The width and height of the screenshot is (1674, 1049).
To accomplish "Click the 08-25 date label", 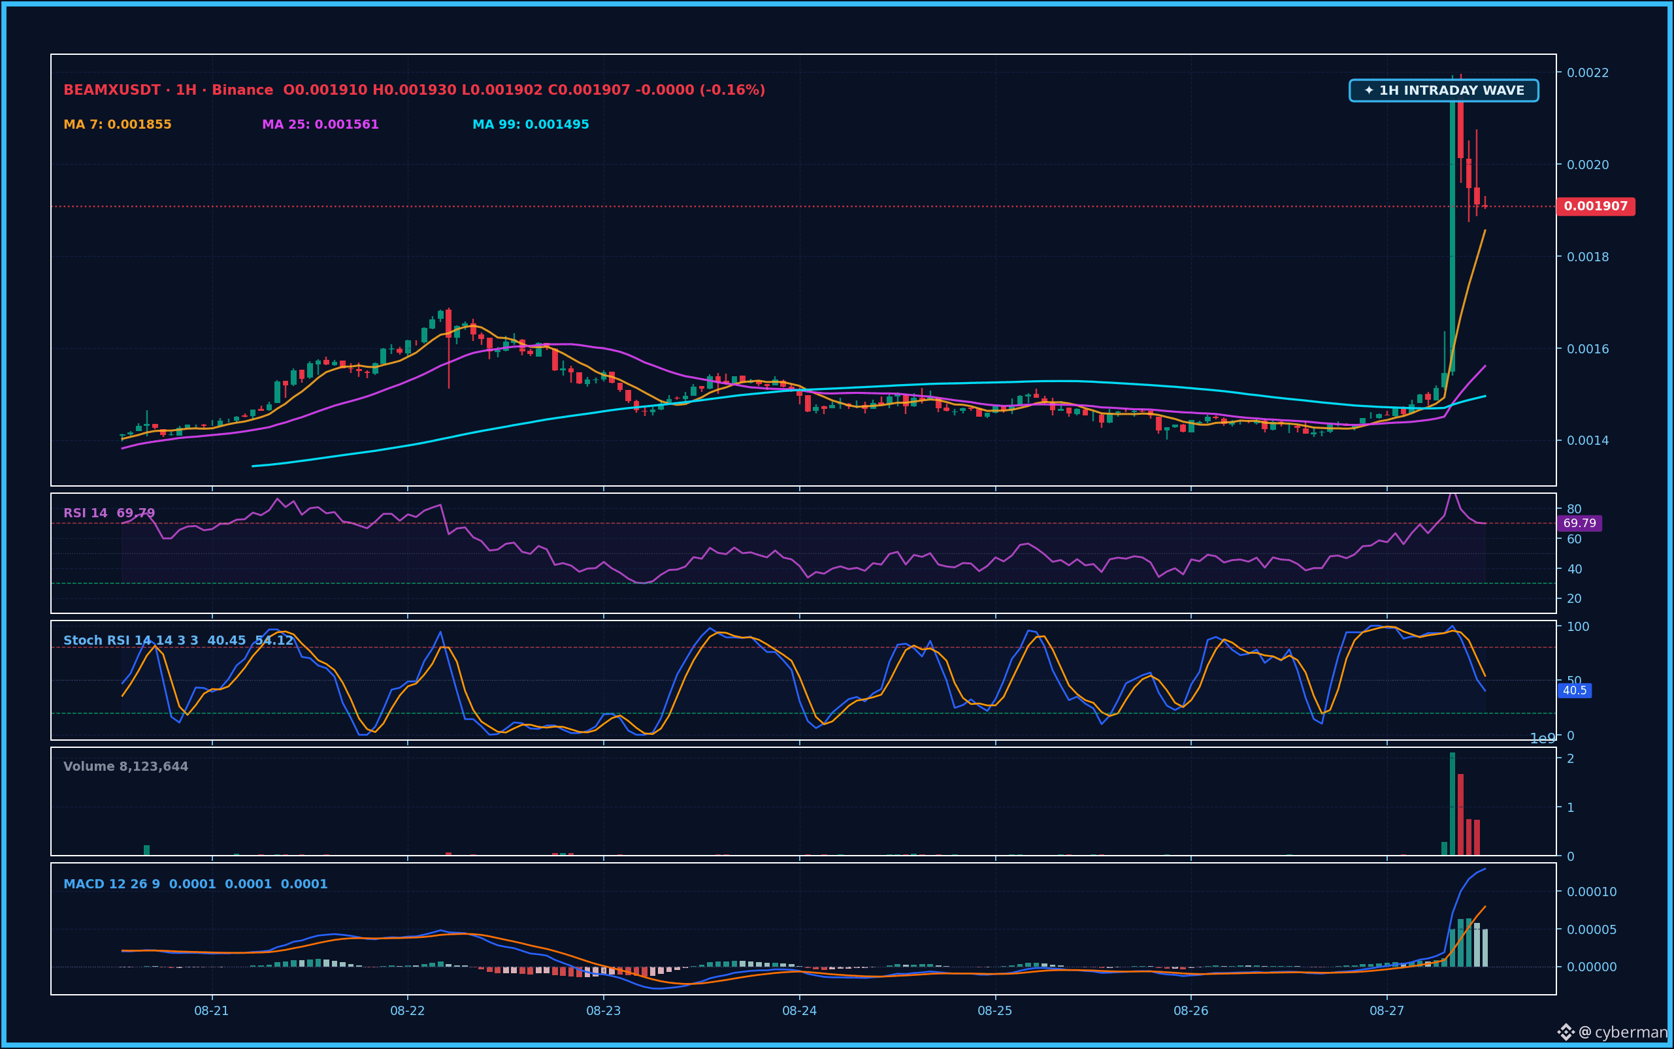I will click(x=995, y=1011).
